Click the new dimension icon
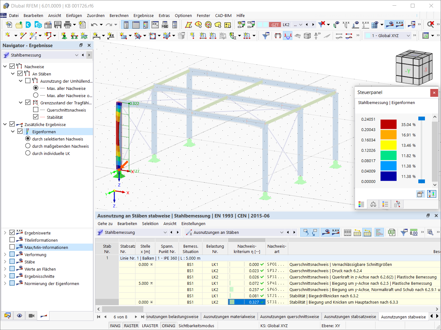The height and width of the screenshot is (330, 441). pyautogui.click(x=97, y=36)
